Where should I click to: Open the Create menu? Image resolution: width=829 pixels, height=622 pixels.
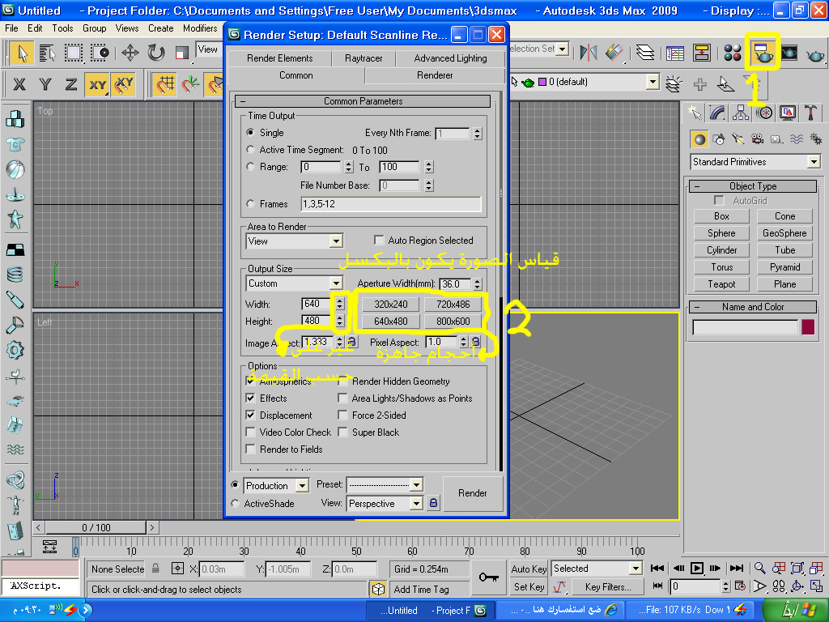point(161,28)
